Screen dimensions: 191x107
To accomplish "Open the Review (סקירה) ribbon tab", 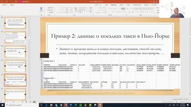I will (x=128, y=5).
